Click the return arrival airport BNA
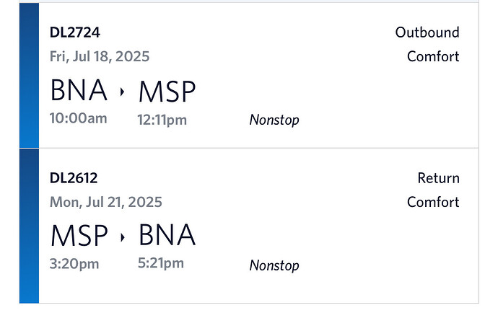 (x=167, y=234)
